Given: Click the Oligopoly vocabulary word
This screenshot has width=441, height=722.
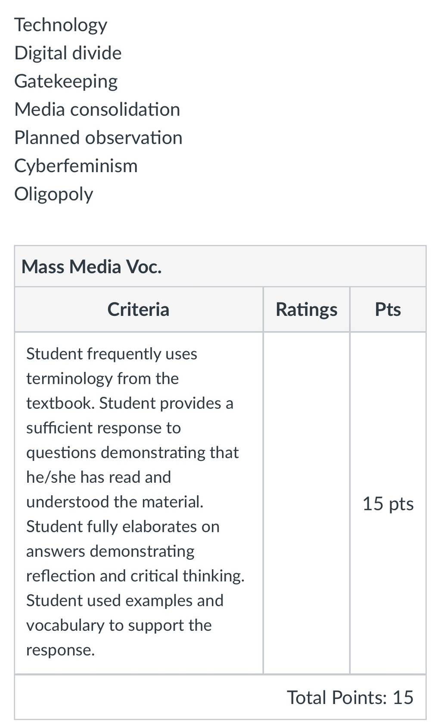Looking at the screenshot, I should 54,194.
